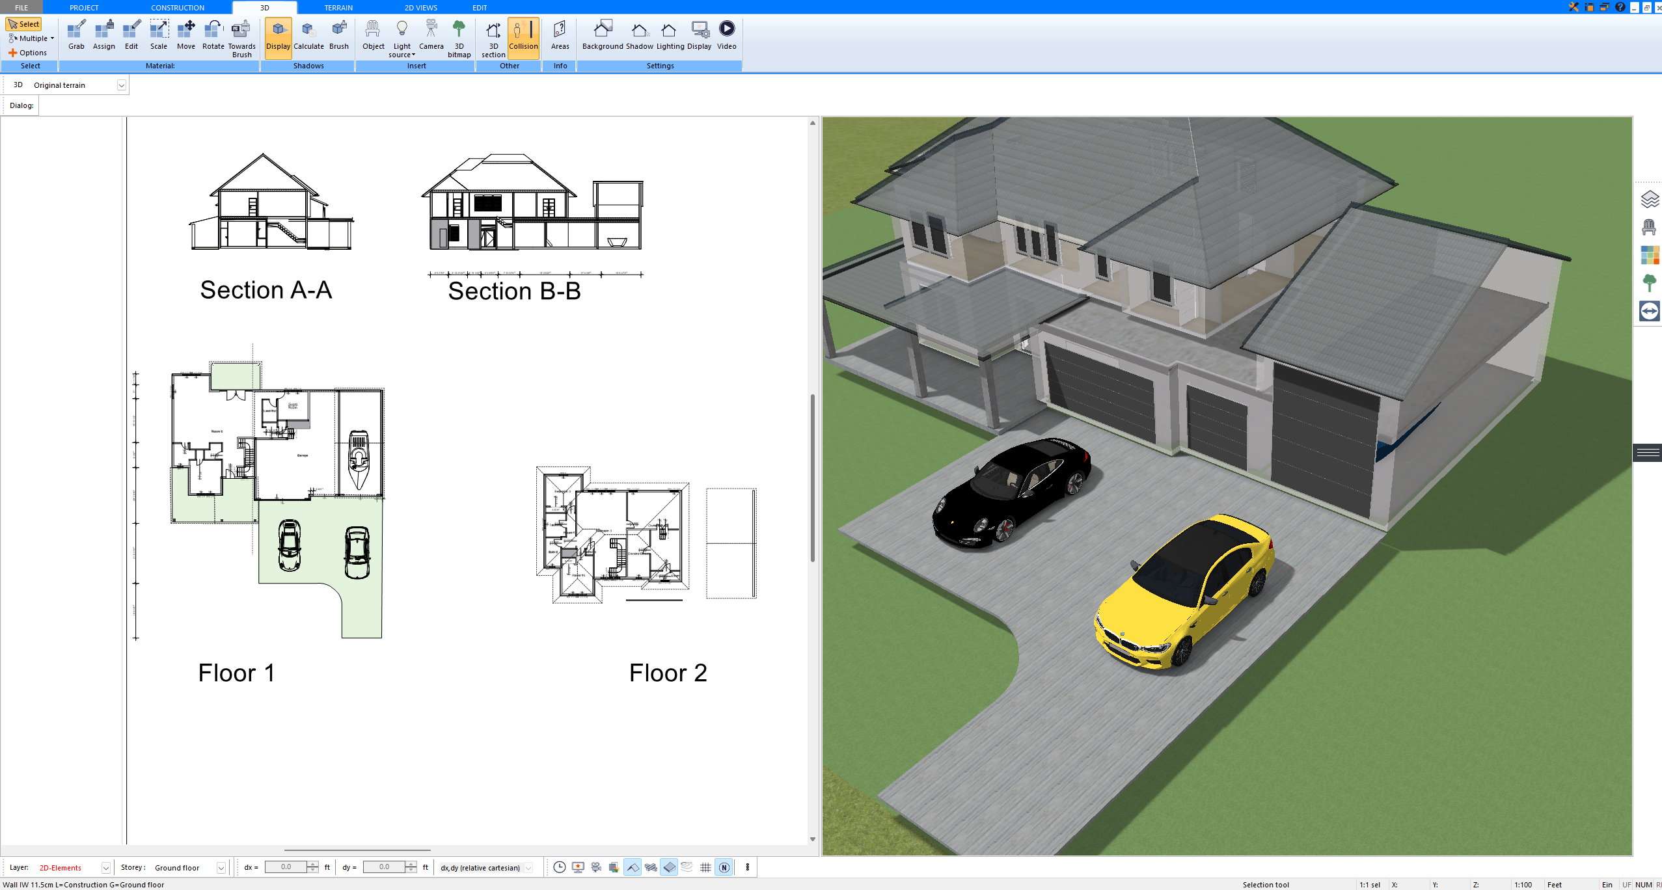This screenshot has width=1662, height=890.
Task: Click the dy value spinner arrows
Action: tap(411, 867)
